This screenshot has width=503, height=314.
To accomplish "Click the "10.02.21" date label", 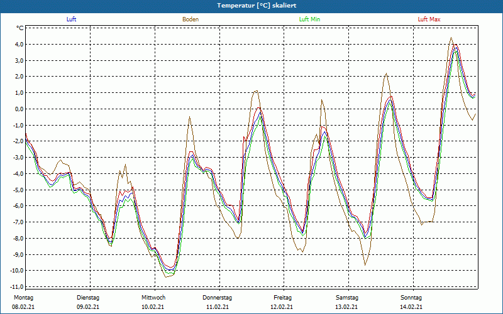I will click(153, 307).
